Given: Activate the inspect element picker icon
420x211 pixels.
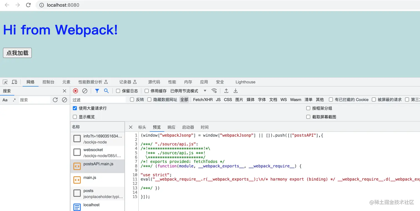Looking at the screenshot, I should click(5, 82).
